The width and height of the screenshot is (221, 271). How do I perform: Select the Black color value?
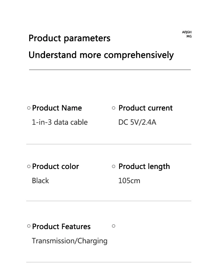pyautogui.click(x=40, y=181)
